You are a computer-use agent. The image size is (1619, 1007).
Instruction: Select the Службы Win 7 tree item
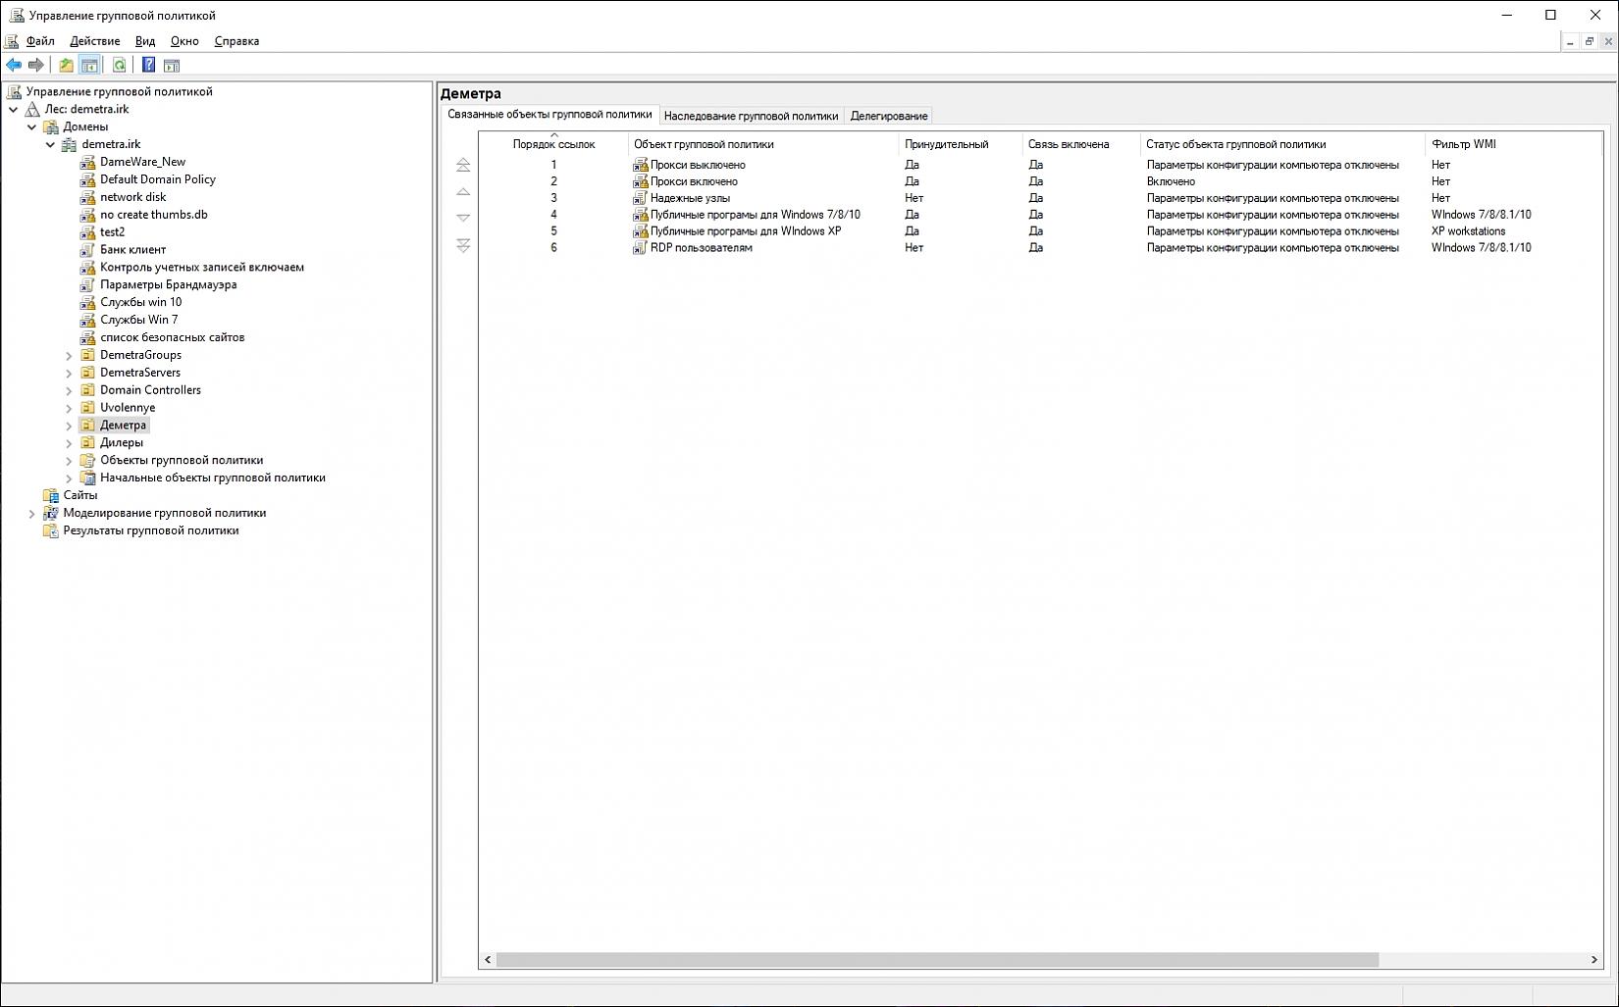[x=139, y=320]
